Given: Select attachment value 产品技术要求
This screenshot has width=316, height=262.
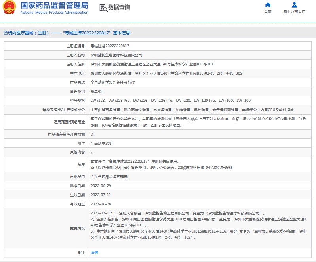Looking at the screenshot, I should click(x=101, y=143).
